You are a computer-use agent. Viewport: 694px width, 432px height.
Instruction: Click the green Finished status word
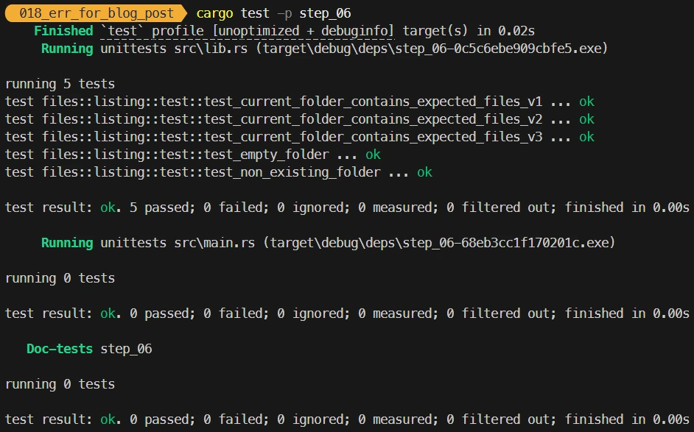pyautogui.click(x=63, y=31)
